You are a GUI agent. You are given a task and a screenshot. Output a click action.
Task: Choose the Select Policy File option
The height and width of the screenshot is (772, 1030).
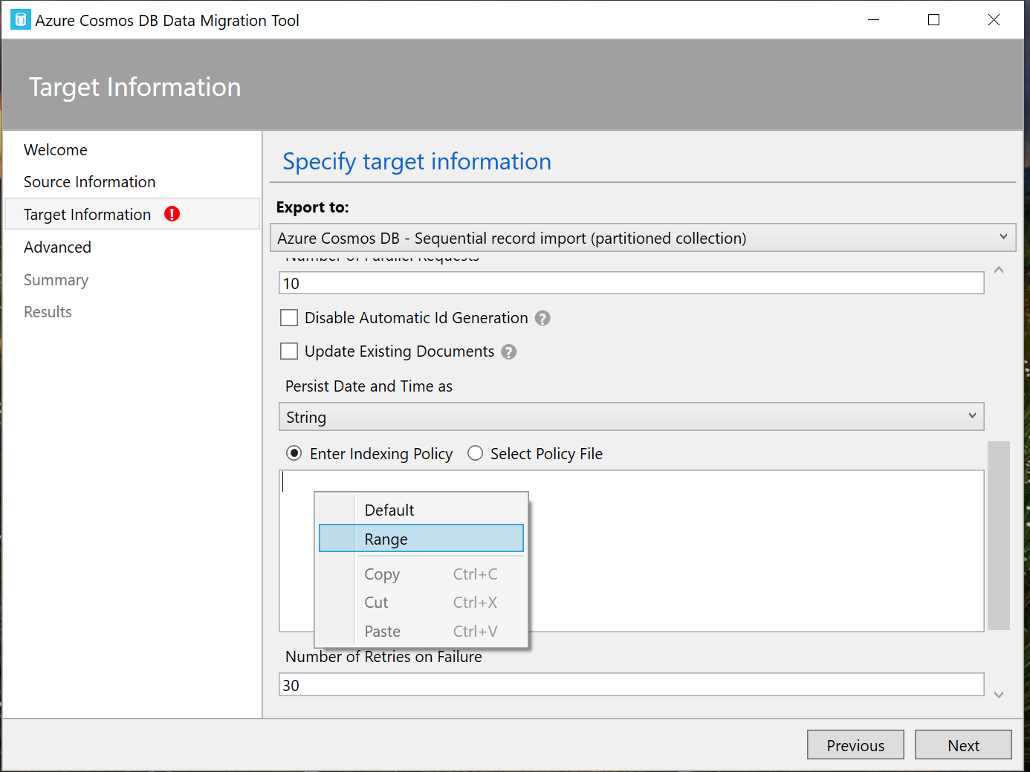pyautogui.click(x=475, y=453)
